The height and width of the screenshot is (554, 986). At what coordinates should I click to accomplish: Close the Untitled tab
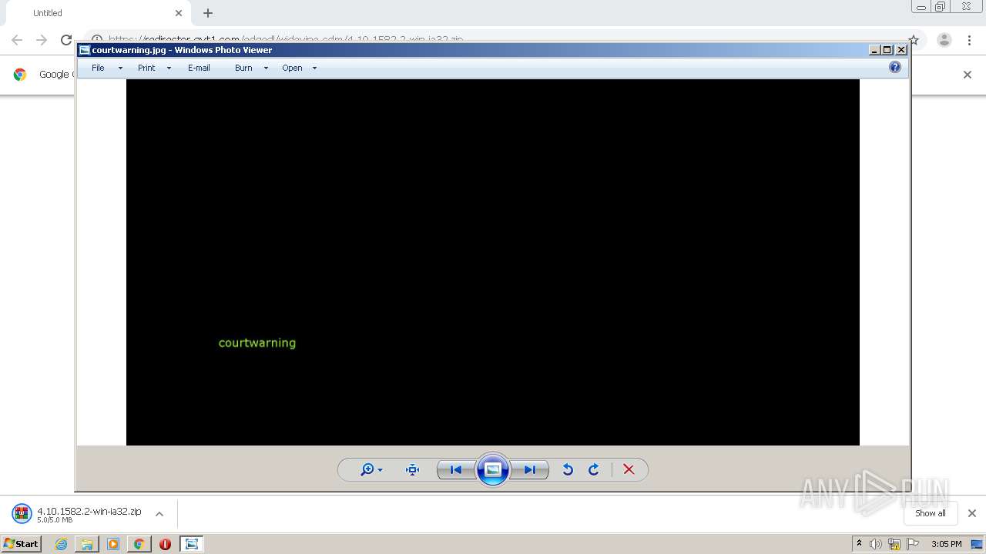coord(179,13)
